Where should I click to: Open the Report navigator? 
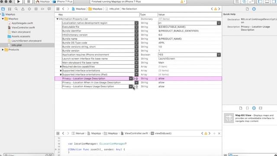[49, 9]
